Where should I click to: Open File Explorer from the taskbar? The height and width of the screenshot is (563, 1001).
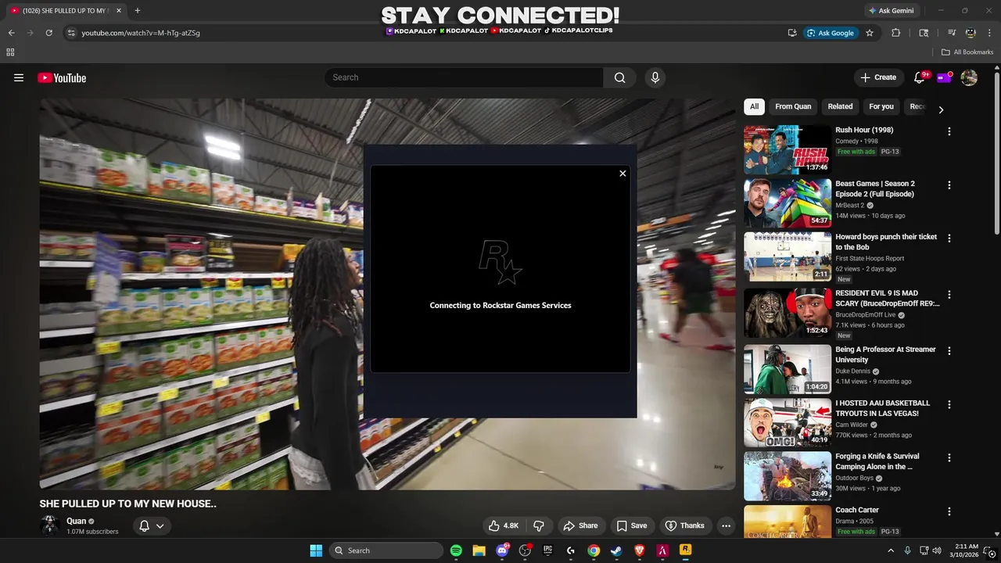[x=479, y=550]
